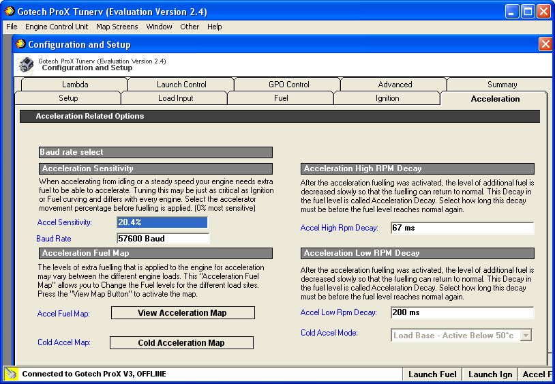Click the lightning icon in status bar

pyautogui.click(x=11, y=374)
